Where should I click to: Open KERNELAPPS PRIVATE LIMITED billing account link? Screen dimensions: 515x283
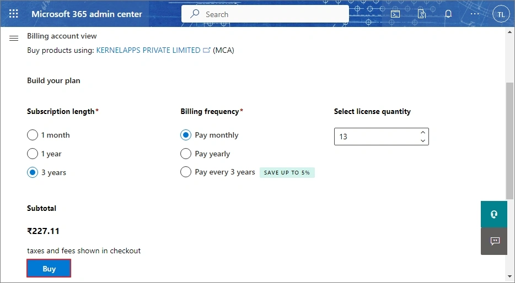click(148, 50)
